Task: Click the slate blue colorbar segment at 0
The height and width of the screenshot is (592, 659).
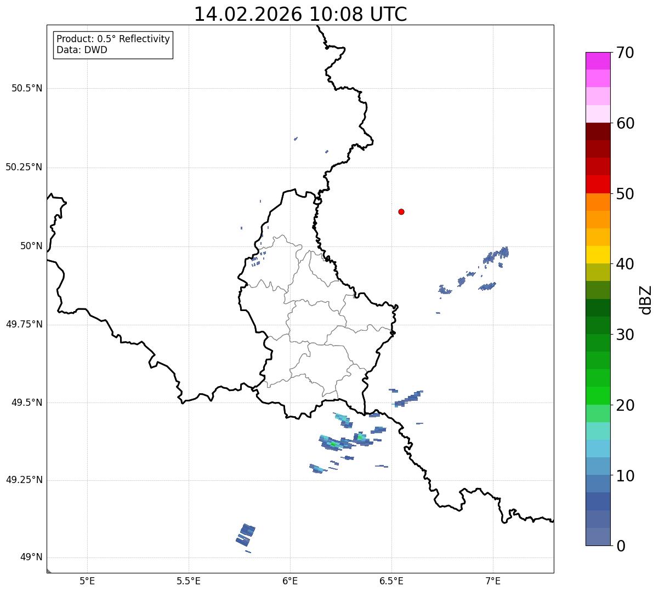Action: (598, 537)
